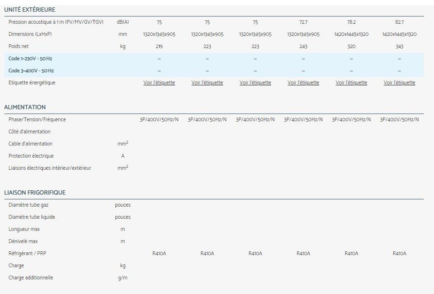Click the LIAISON FRIGORIFIQUE section heading
The width and height of the screenshot is (434, 294).
pos(34,193)
